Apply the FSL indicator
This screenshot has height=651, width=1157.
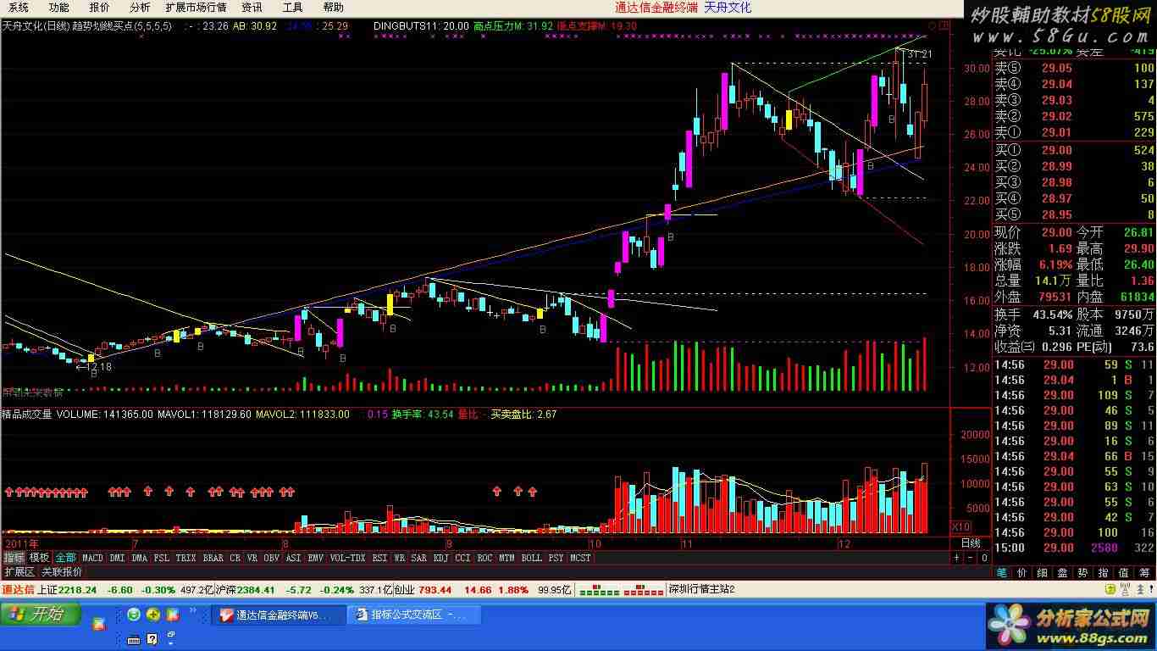[161, 558]
